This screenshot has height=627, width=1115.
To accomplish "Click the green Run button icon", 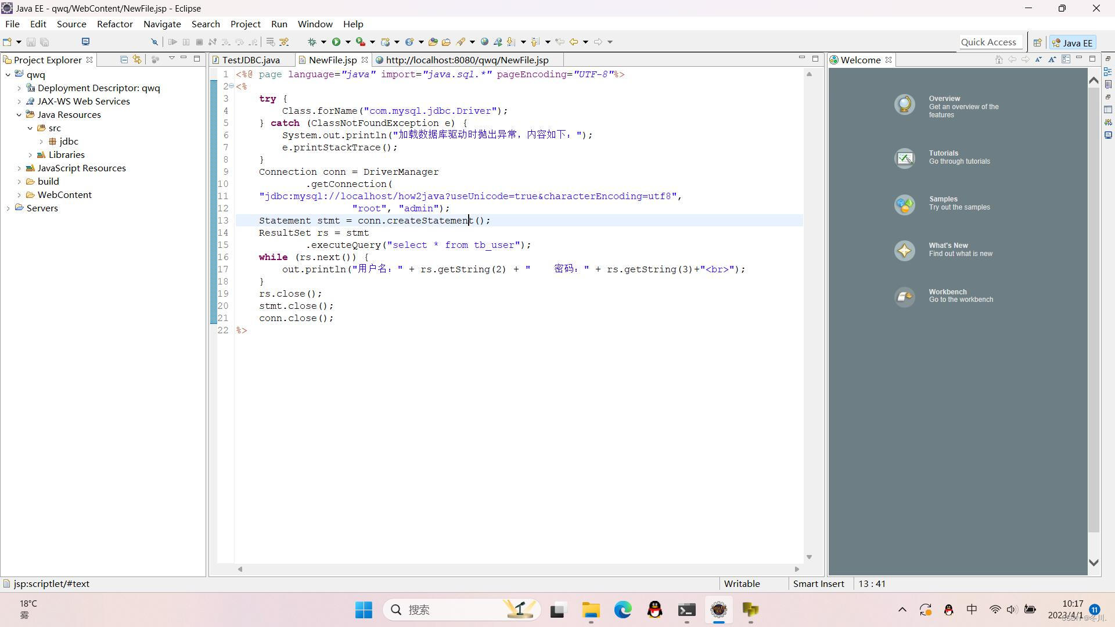I will pyautogui.click(x=336, y=42).
